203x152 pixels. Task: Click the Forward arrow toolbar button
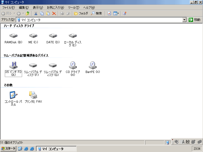coord(19,13)
